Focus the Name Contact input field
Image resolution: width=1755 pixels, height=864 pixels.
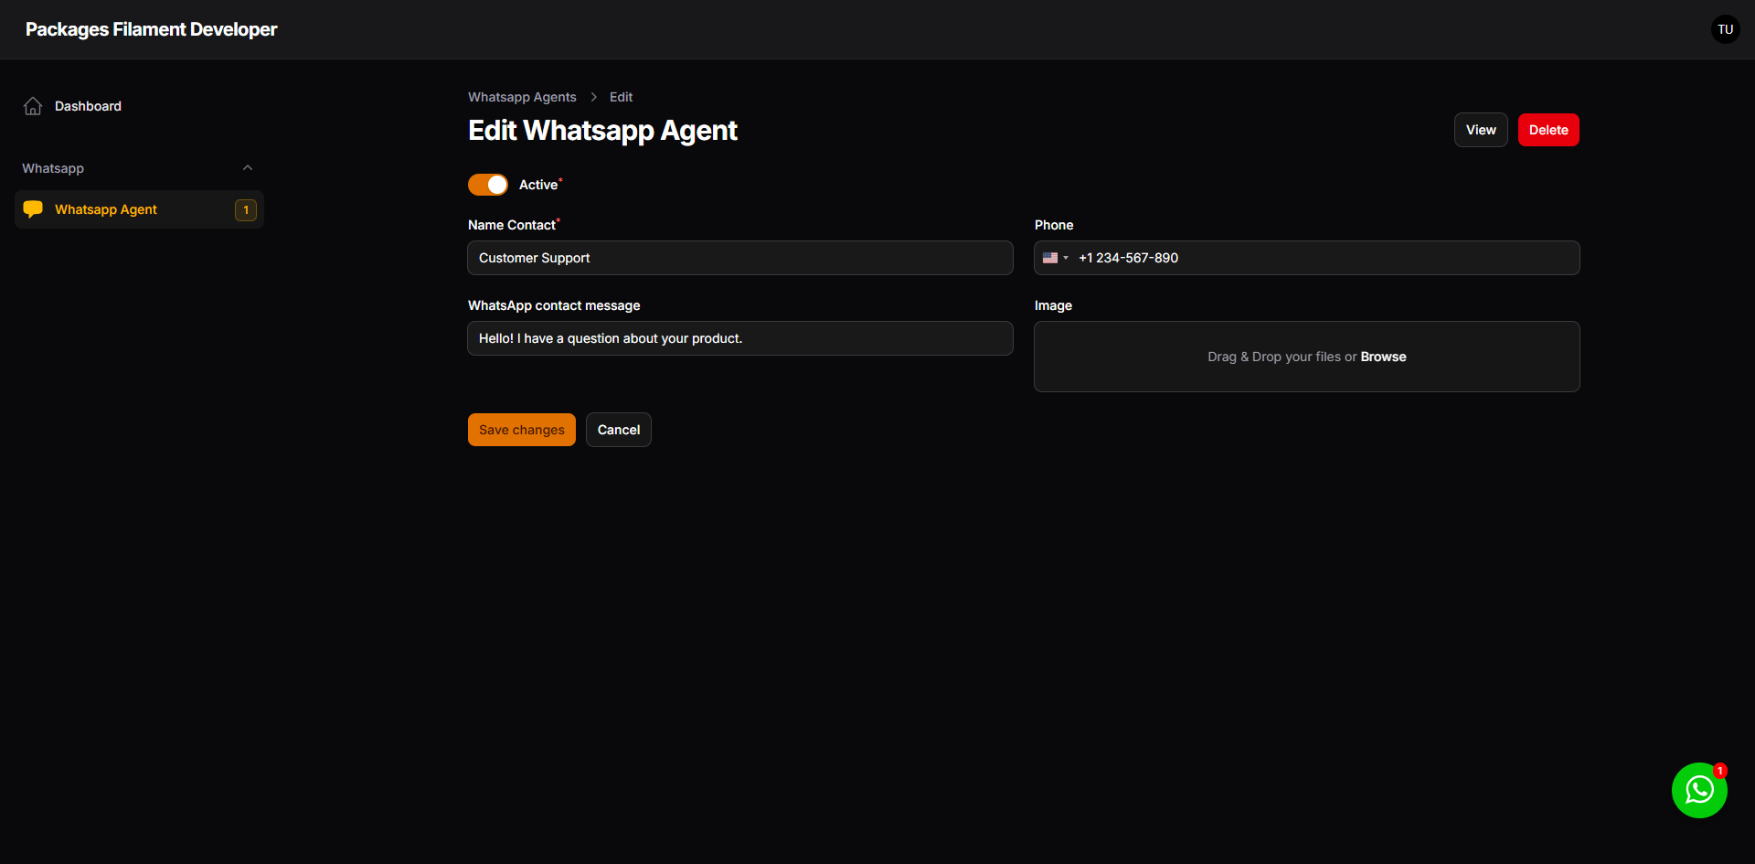tap(740, 258)
